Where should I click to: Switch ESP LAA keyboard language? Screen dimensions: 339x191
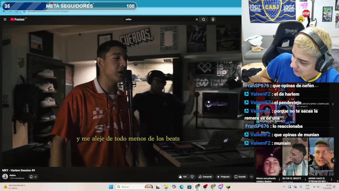pos(307,187)
